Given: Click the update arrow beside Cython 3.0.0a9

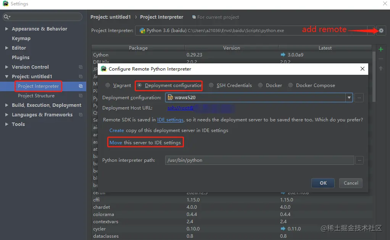Looking at the screenshot, I should point(283,55).
